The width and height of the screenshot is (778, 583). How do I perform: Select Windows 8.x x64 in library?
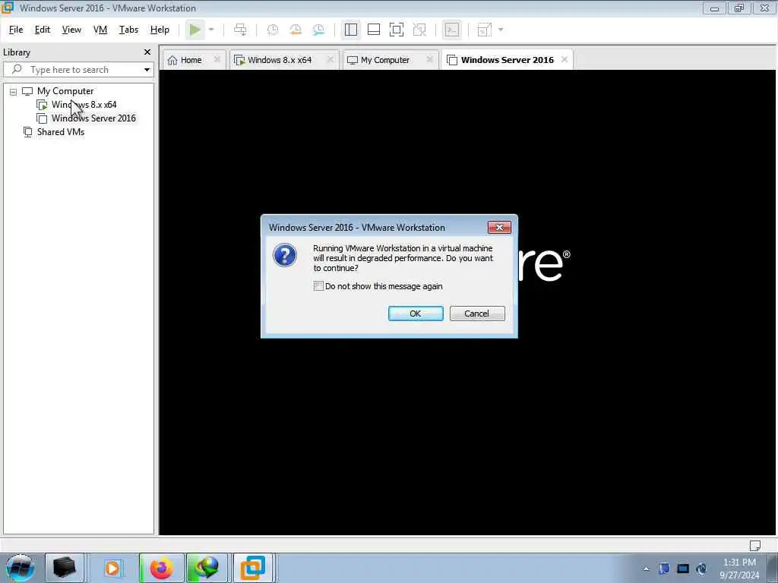(x=84, y=105)
